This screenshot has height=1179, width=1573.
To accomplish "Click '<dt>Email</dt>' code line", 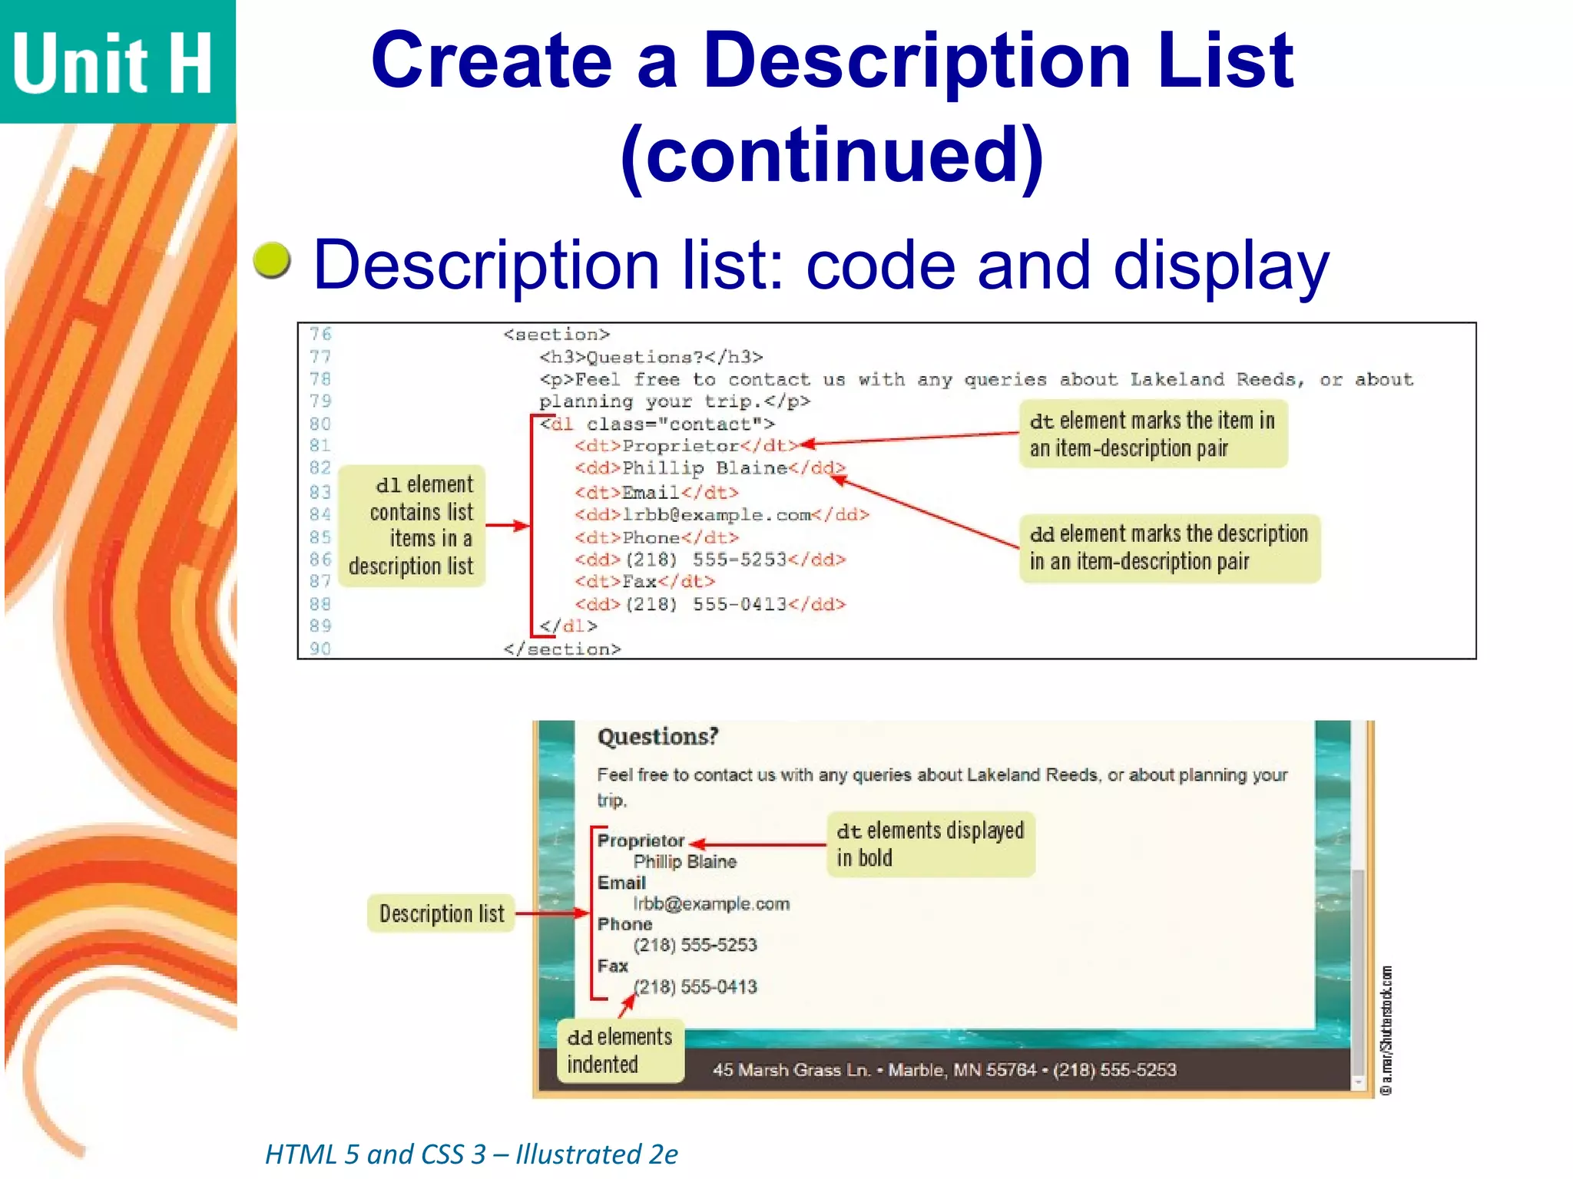I will point(657,492).
